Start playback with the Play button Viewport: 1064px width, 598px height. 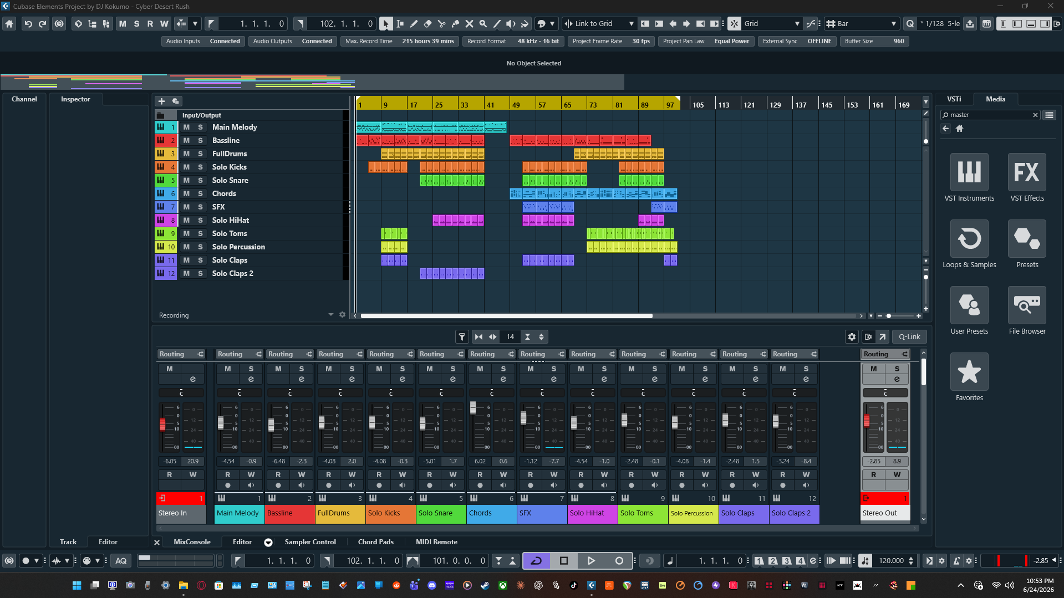(x=591, y=561)
